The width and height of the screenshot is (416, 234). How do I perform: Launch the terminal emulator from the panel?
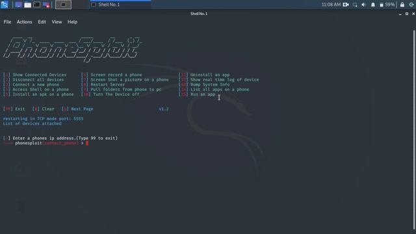click(x=37, y=5)
